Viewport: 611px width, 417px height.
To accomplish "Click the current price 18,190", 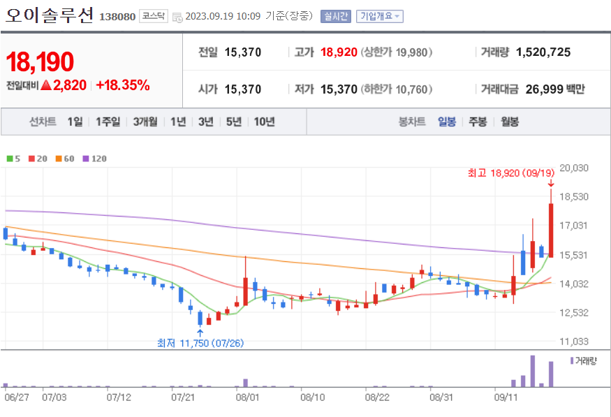I will (40, 61).
